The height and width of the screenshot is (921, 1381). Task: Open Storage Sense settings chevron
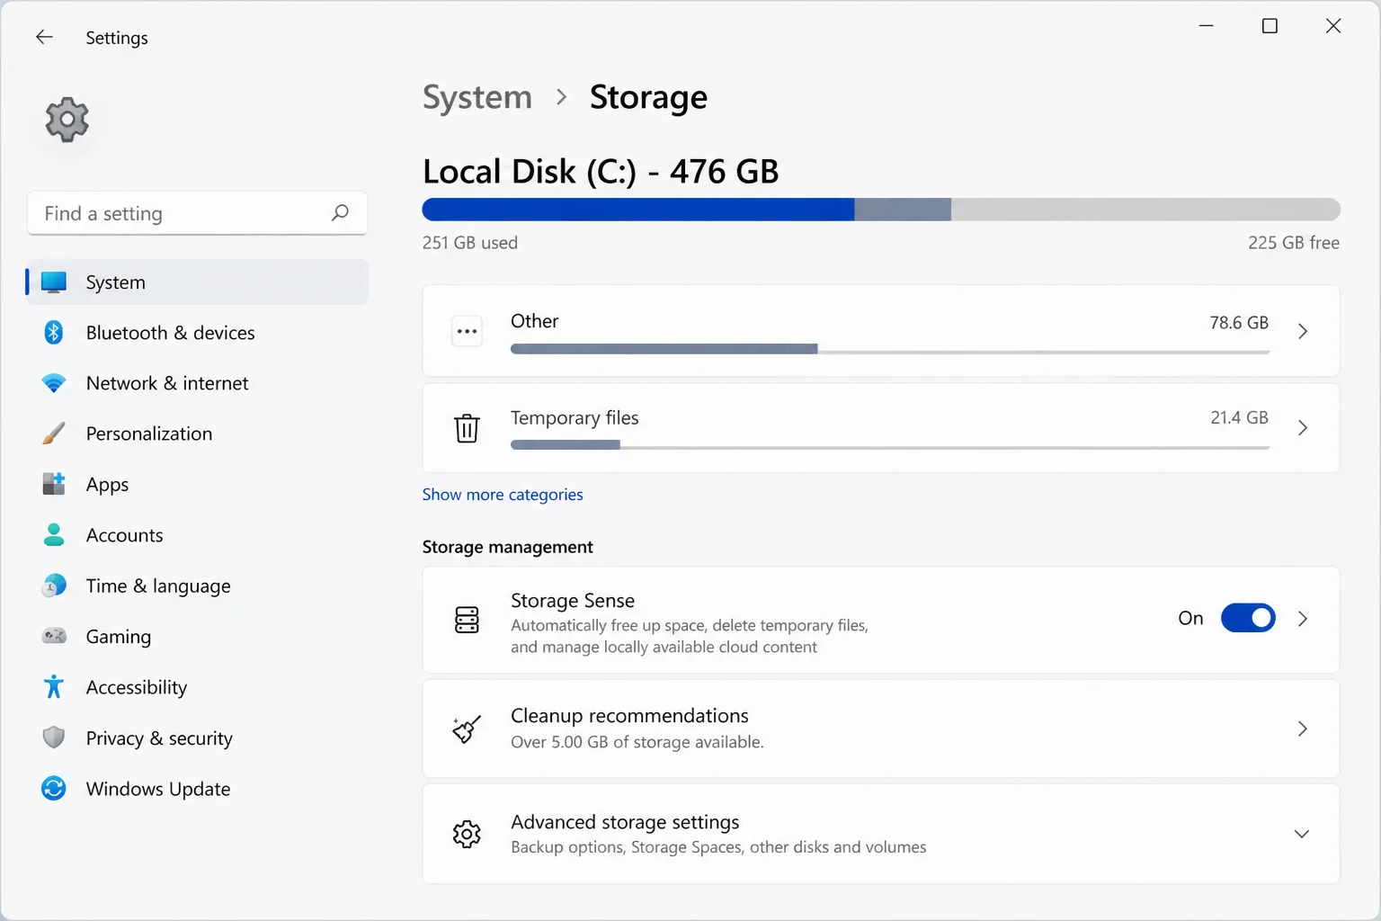pyautogui.click(x=1302, y=619)
